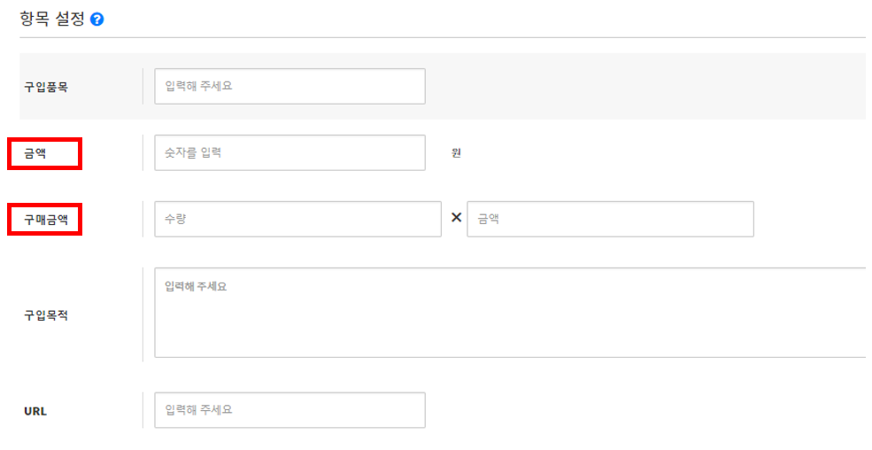The image size is (872, 450).
Task: Click the URL row label
Action: 35,411
